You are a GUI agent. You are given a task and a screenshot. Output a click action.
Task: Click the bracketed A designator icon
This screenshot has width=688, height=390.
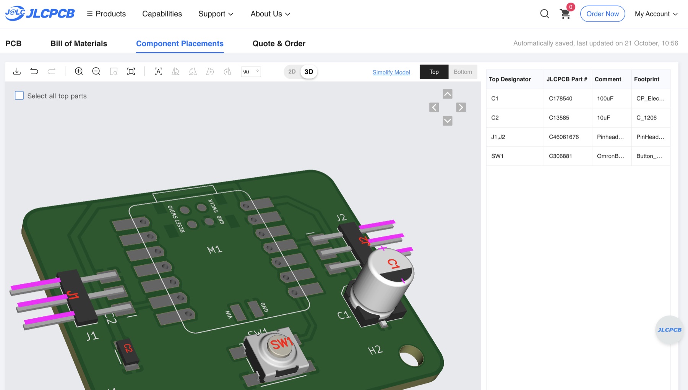pos(158,71)
